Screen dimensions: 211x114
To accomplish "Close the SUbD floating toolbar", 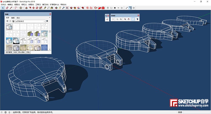I will tap(138, 16).
